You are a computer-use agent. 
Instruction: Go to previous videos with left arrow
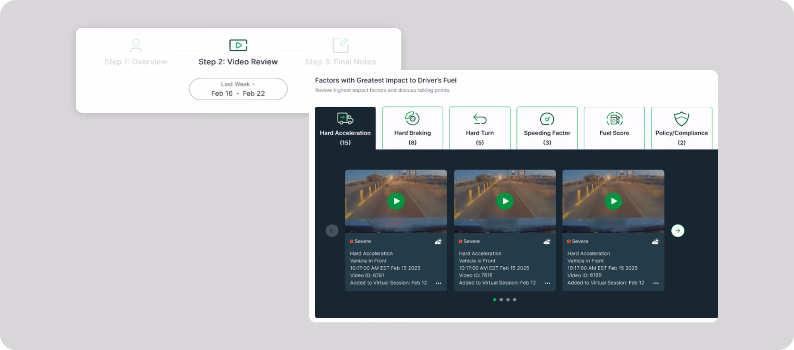[332, 231]
